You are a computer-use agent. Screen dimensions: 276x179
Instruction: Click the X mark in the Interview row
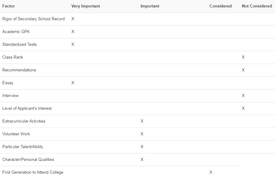click(243, 95)
